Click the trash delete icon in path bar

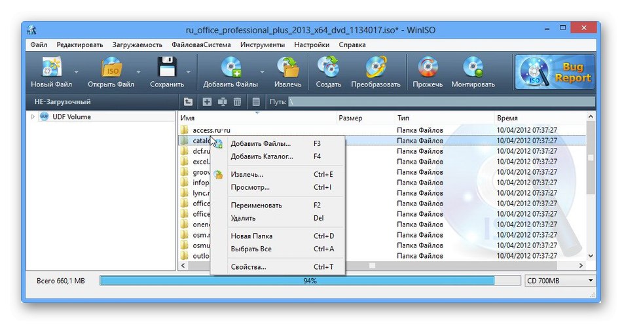pos(237,102)
